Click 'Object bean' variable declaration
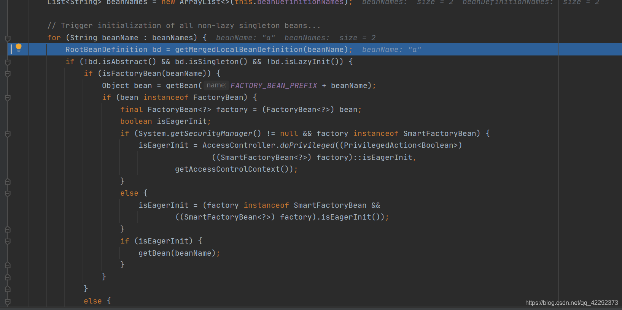622x310 pixels. coord(127,86)
